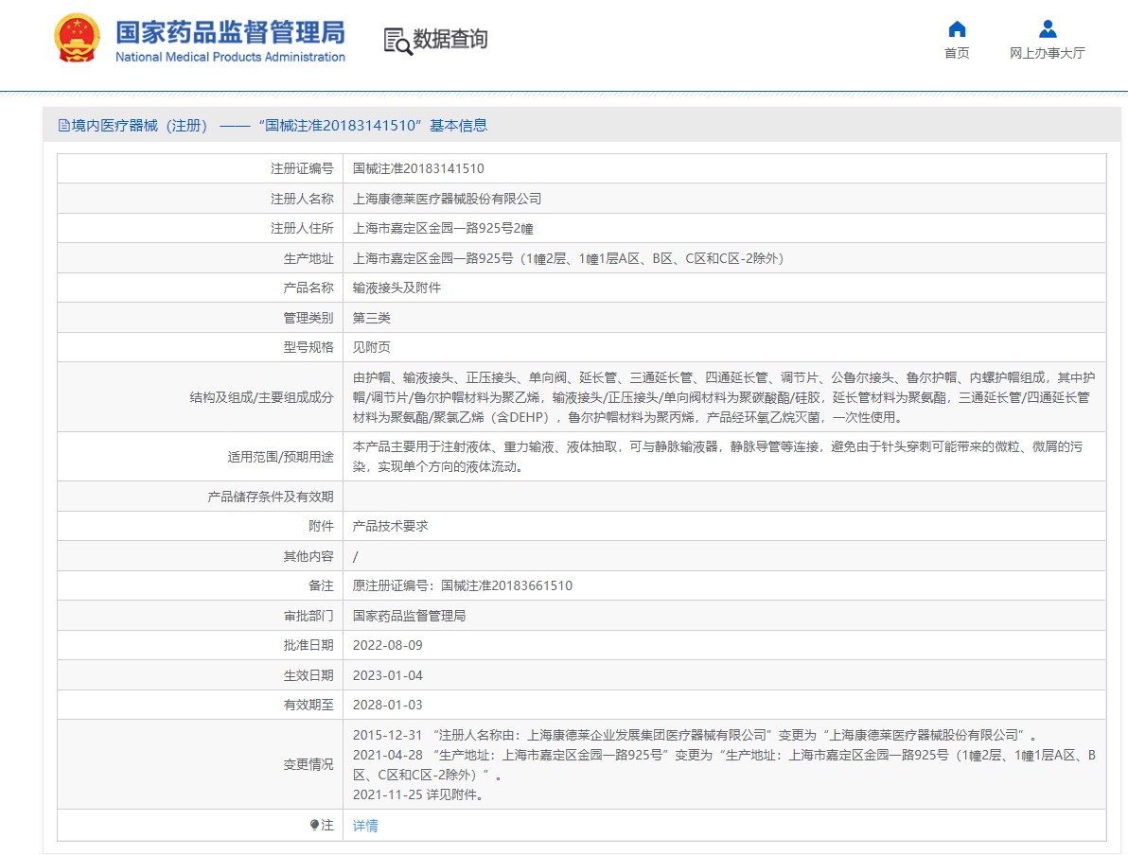The image size is (1128, 855).
Task: Click the 2015-12-31 change record line
Action: pos(695,735)
